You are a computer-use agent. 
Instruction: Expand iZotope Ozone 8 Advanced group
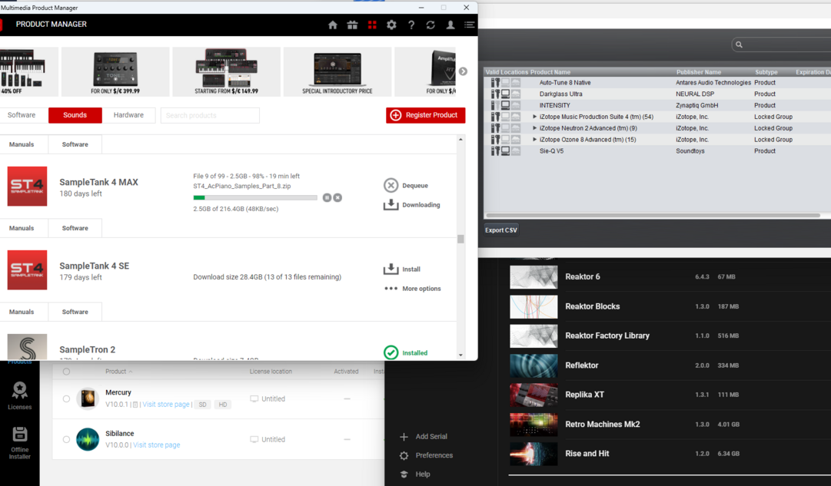(535, 139)
